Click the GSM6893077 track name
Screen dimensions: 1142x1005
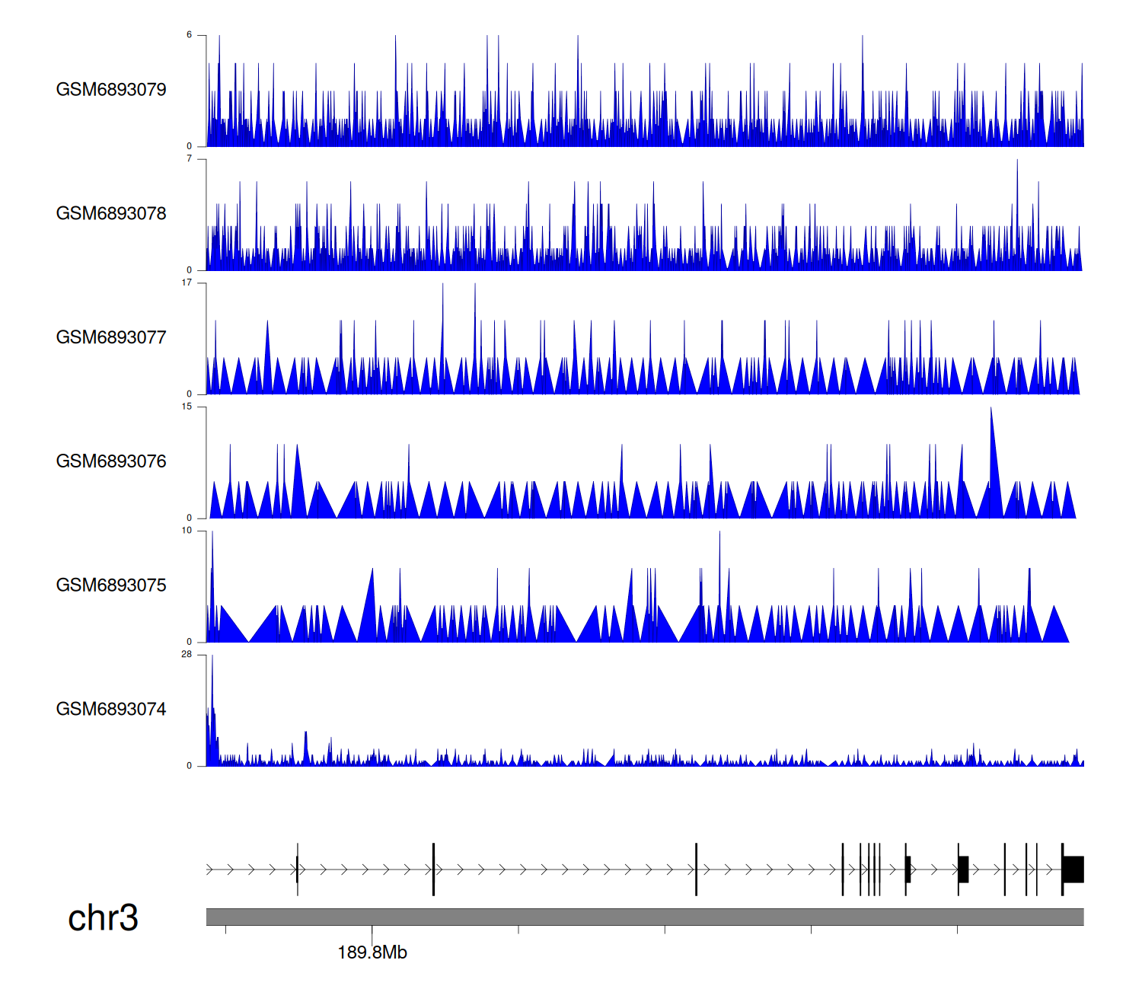click(111, 337)
